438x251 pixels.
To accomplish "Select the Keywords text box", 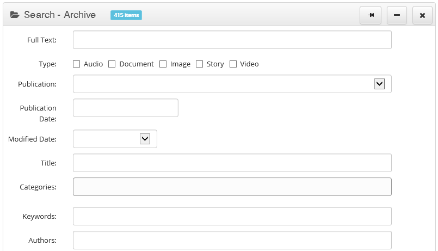I will pos(232,216).
